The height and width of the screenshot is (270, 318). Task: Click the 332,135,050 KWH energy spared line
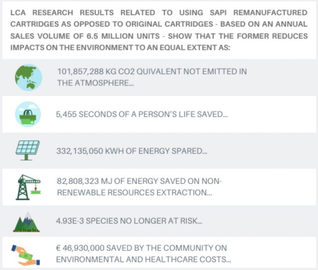coord(132,151)
